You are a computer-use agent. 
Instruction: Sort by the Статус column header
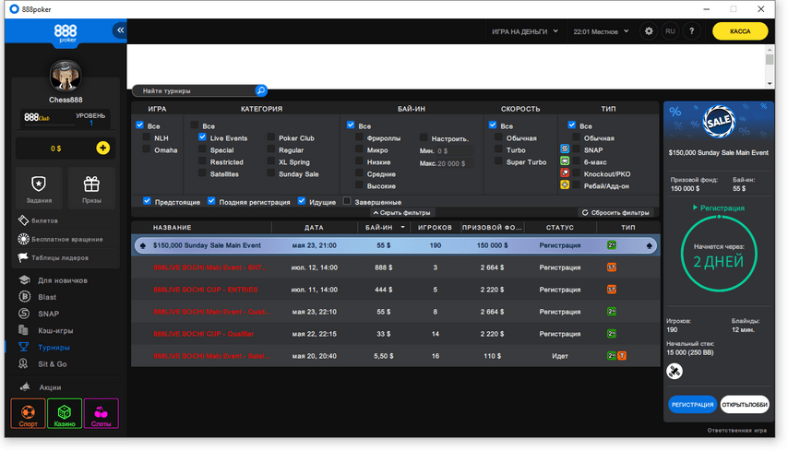(560, 228)
